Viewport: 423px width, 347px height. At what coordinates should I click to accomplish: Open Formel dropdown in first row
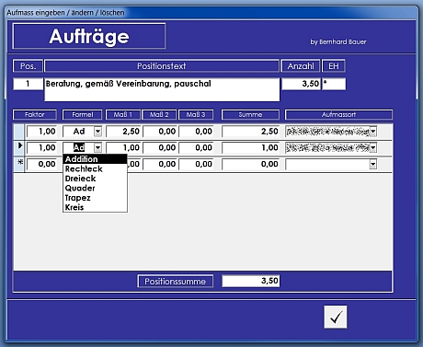97,132
